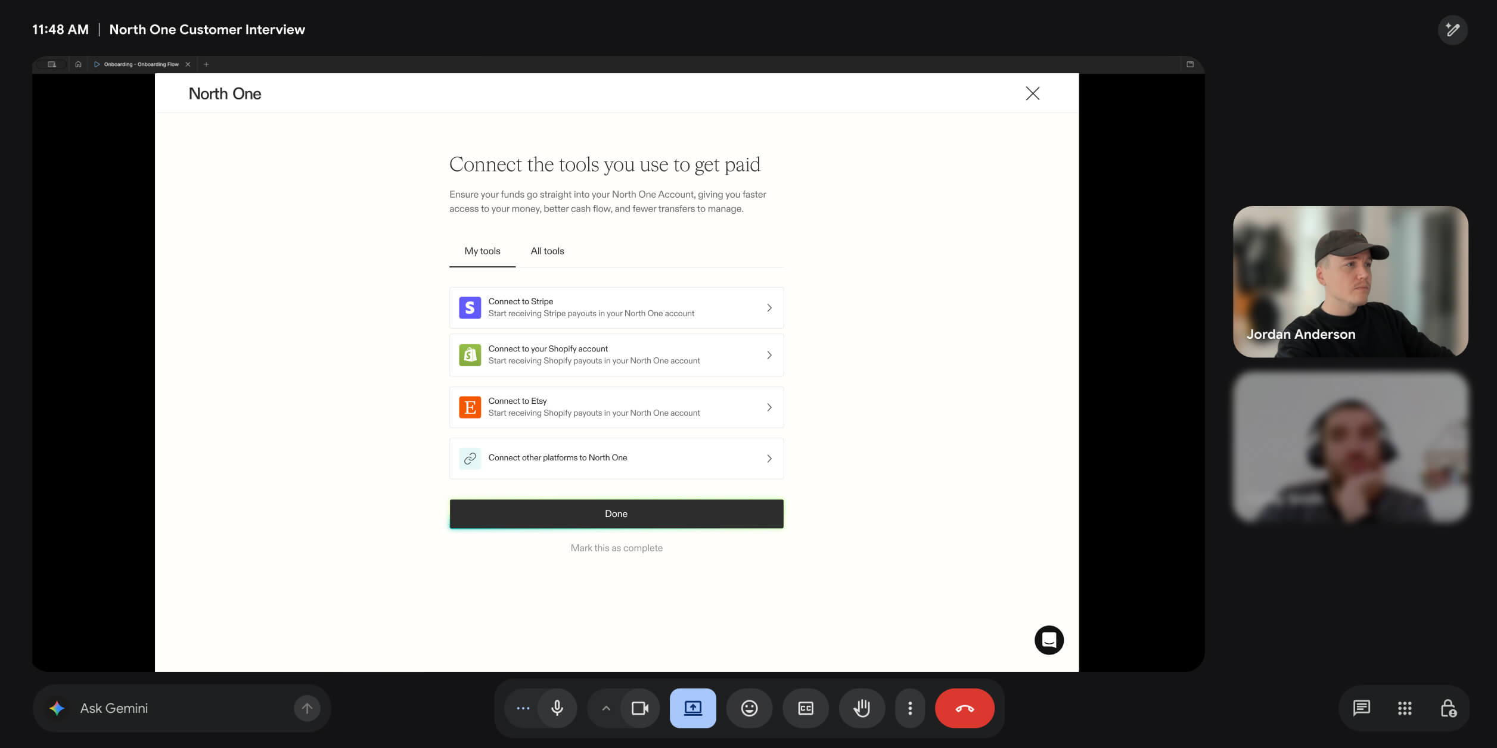This screenshot has height=748, width=1497.
Task: Open the support chat bubble widget
Action: pyautogui.click(x=1049, y=640)
